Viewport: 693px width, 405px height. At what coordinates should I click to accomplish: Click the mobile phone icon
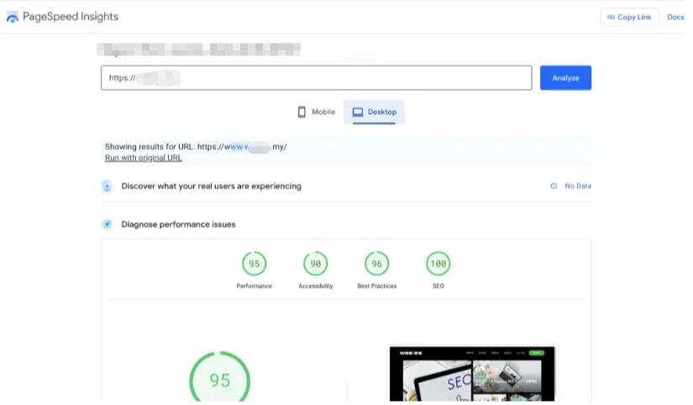click(x=302, y=112)
